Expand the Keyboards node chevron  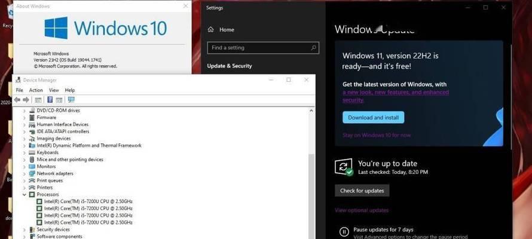point(24,152)
